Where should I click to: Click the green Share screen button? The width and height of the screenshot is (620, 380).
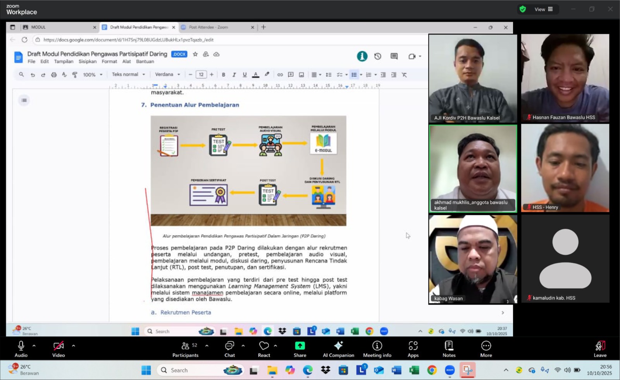click(x=300, y=349)
